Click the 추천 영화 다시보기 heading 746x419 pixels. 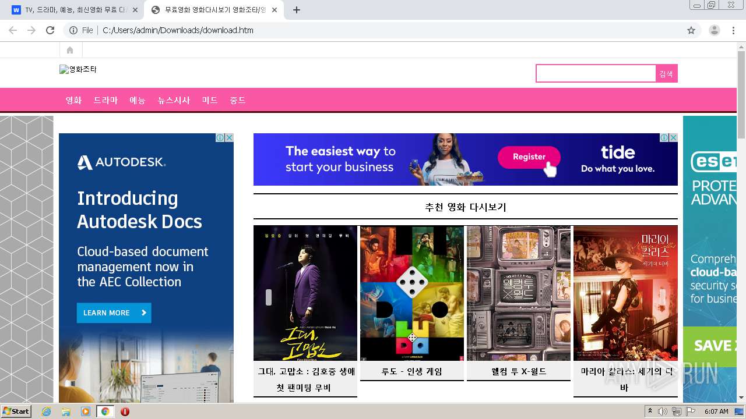point(466,207)
